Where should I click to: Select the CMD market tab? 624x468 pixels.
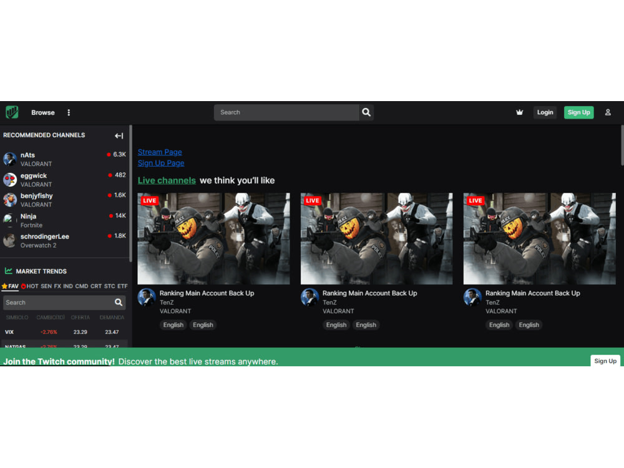coord(82,286)
